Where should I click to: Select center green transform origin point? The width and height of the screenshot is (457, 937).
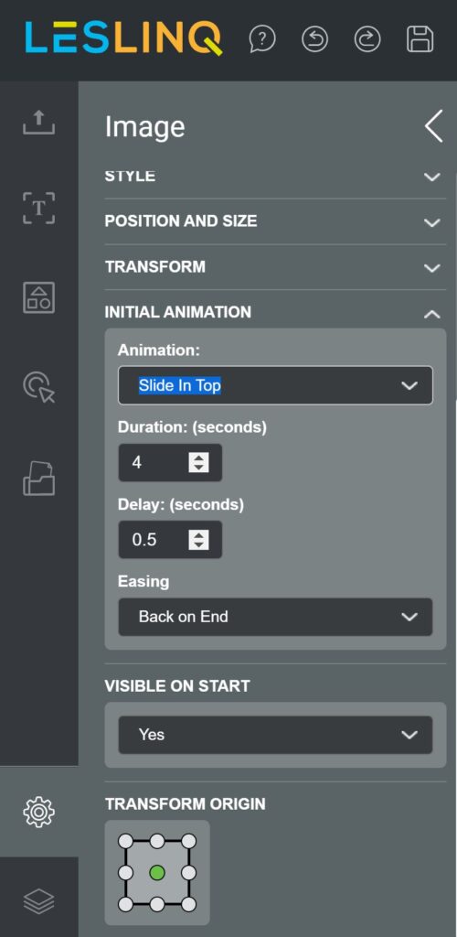point(157,873)
